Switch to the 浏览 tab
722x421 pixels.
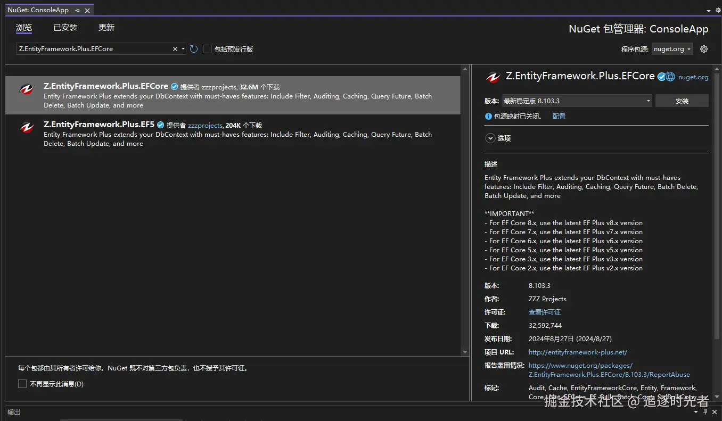pos(24,28)
